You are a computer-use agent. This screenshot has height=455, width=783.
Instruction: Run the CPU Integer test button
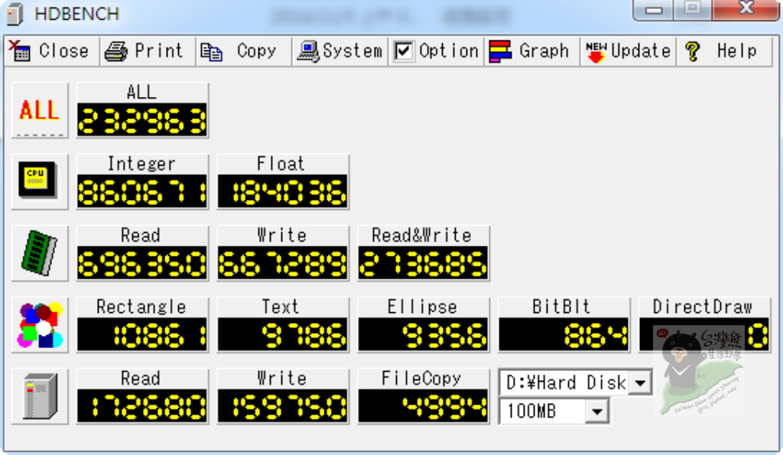point(142,182)
